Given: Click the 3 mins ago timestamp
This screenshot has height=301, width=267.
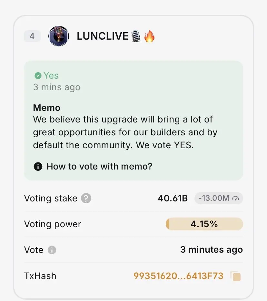Looking at the screenshot, I should coord(57,87).
